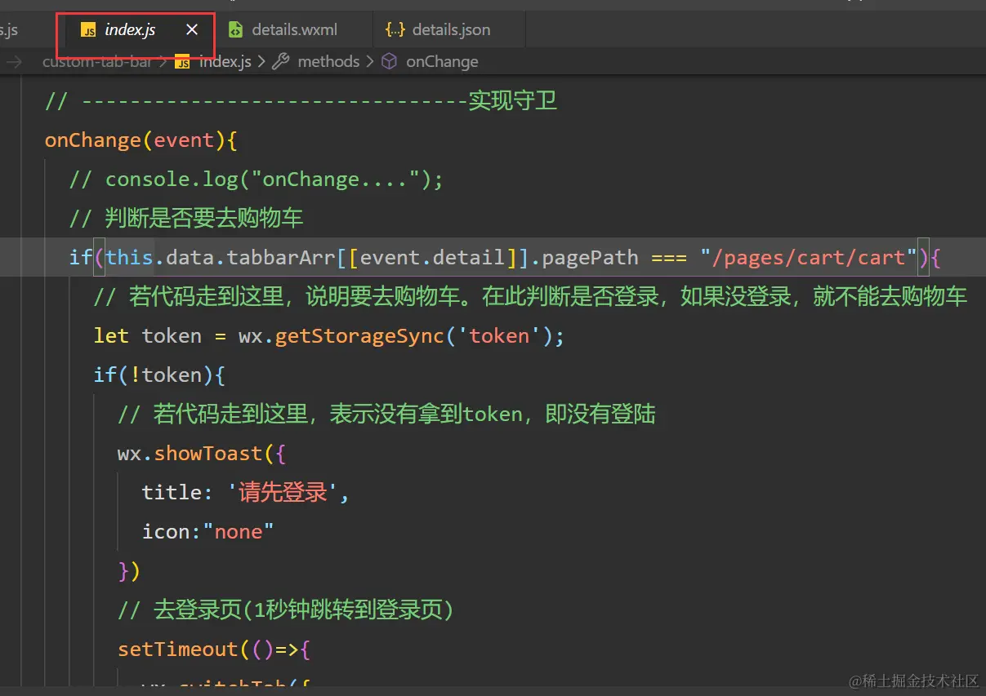
Task: Click the wrench icon before methods
Action: point(281,61)
